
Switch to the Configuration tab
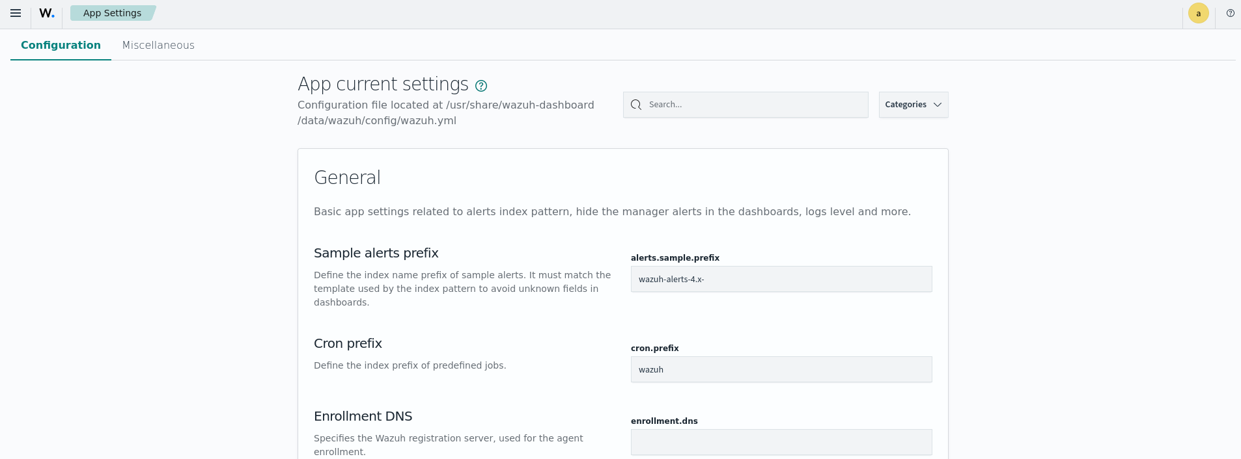(61, 45)
